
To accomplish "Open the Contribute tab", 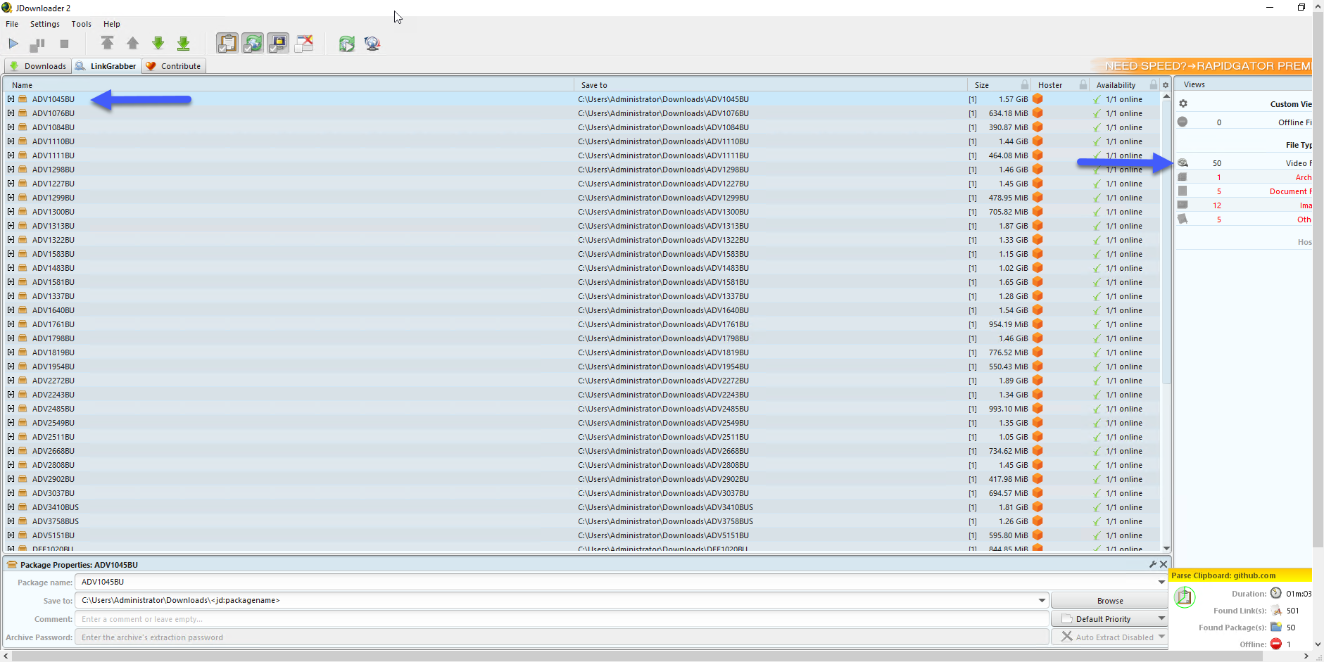I will pyautogui.click(x=173, y=66).
